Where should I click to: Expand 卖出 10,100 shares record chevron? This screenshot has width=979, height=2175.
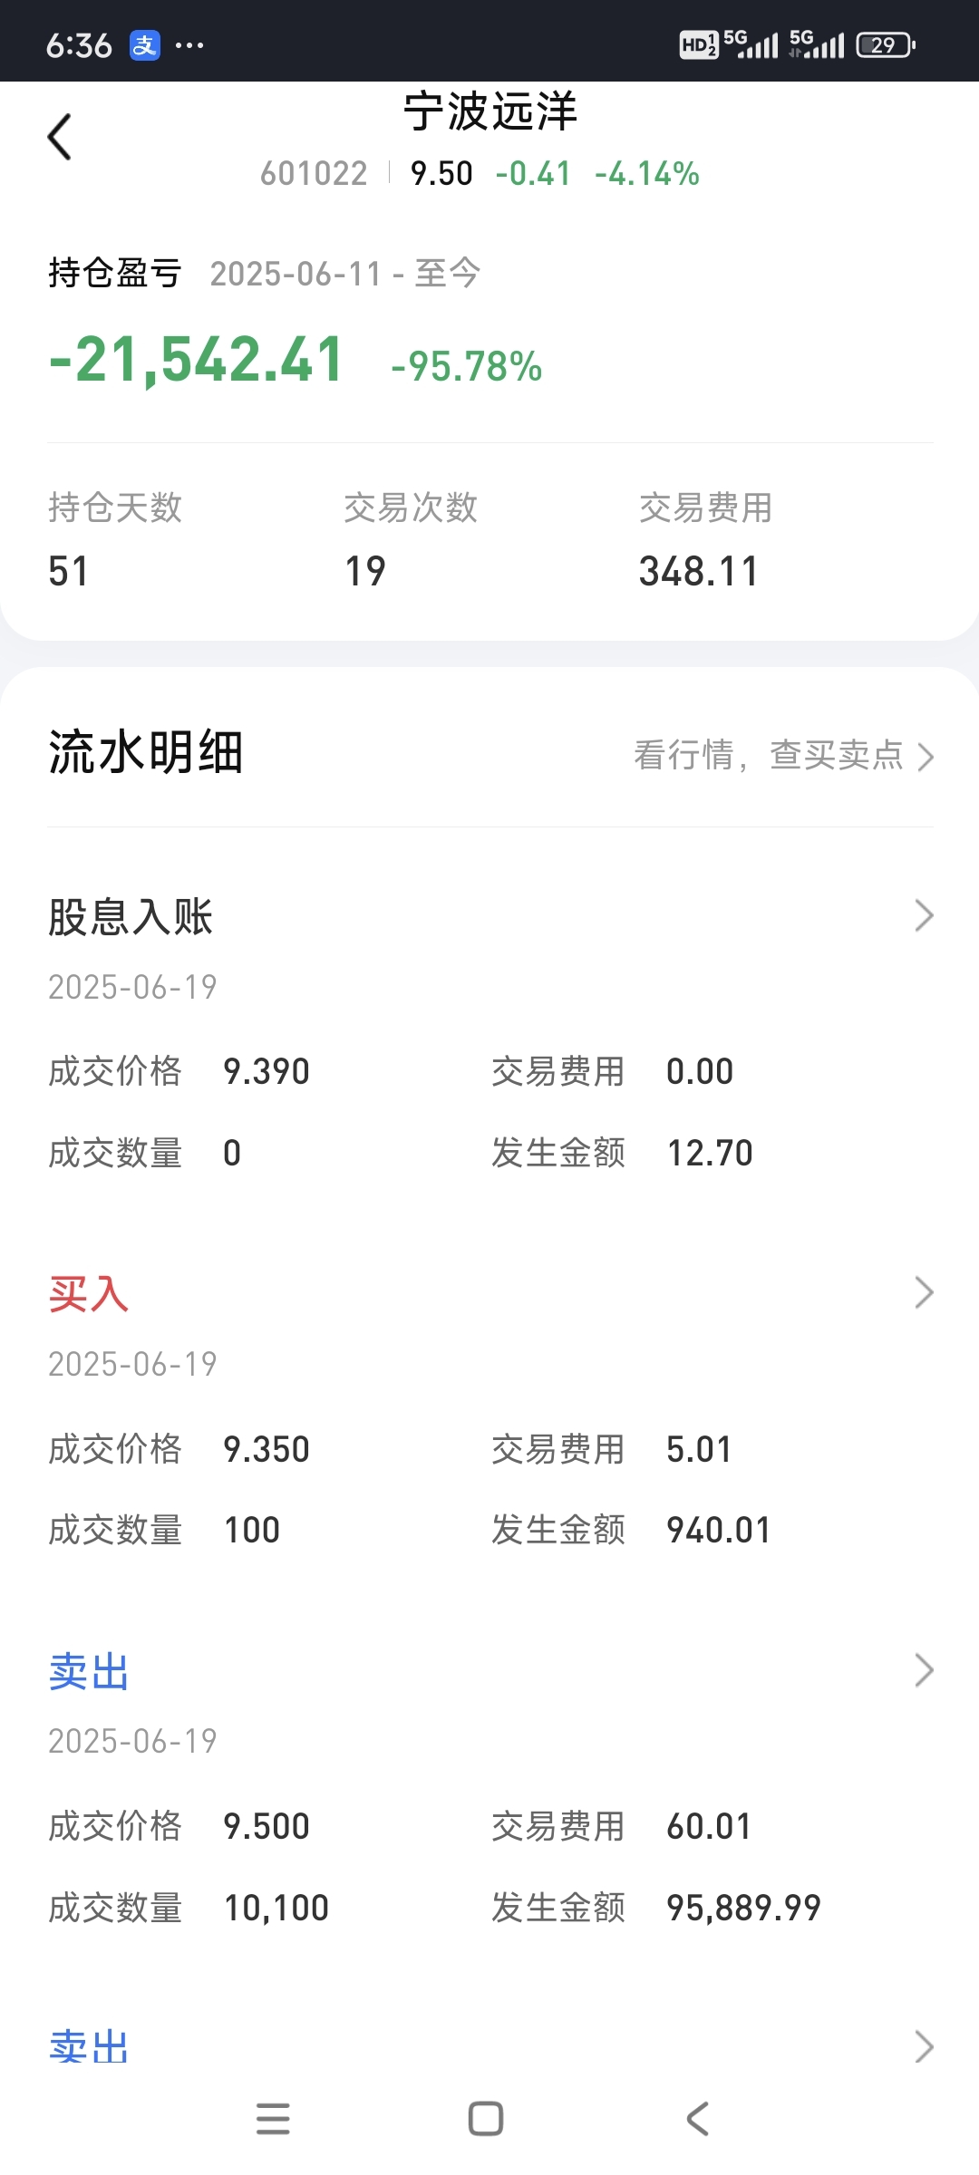(x=924, y=1669)
